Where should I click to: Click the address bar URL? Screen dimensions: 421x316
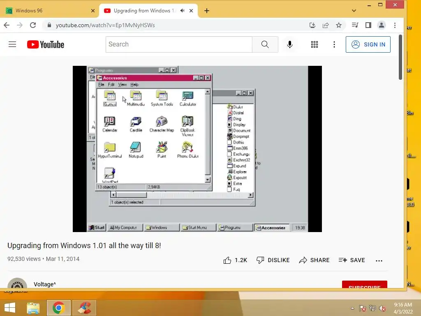coord(105,25)
